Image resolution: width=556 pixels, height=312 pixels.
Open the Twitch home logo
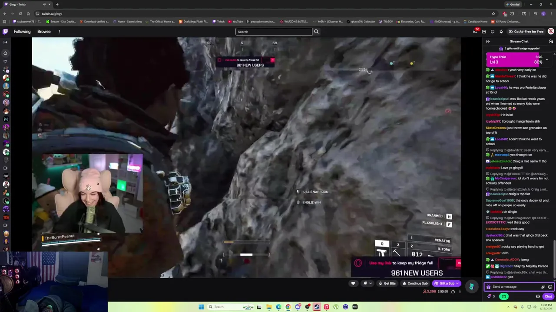[x=5, y=32]
